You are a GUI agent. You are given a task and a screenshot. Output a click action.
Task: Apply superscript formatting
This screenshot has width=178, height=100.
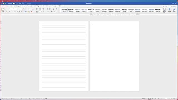pos(22,12)
